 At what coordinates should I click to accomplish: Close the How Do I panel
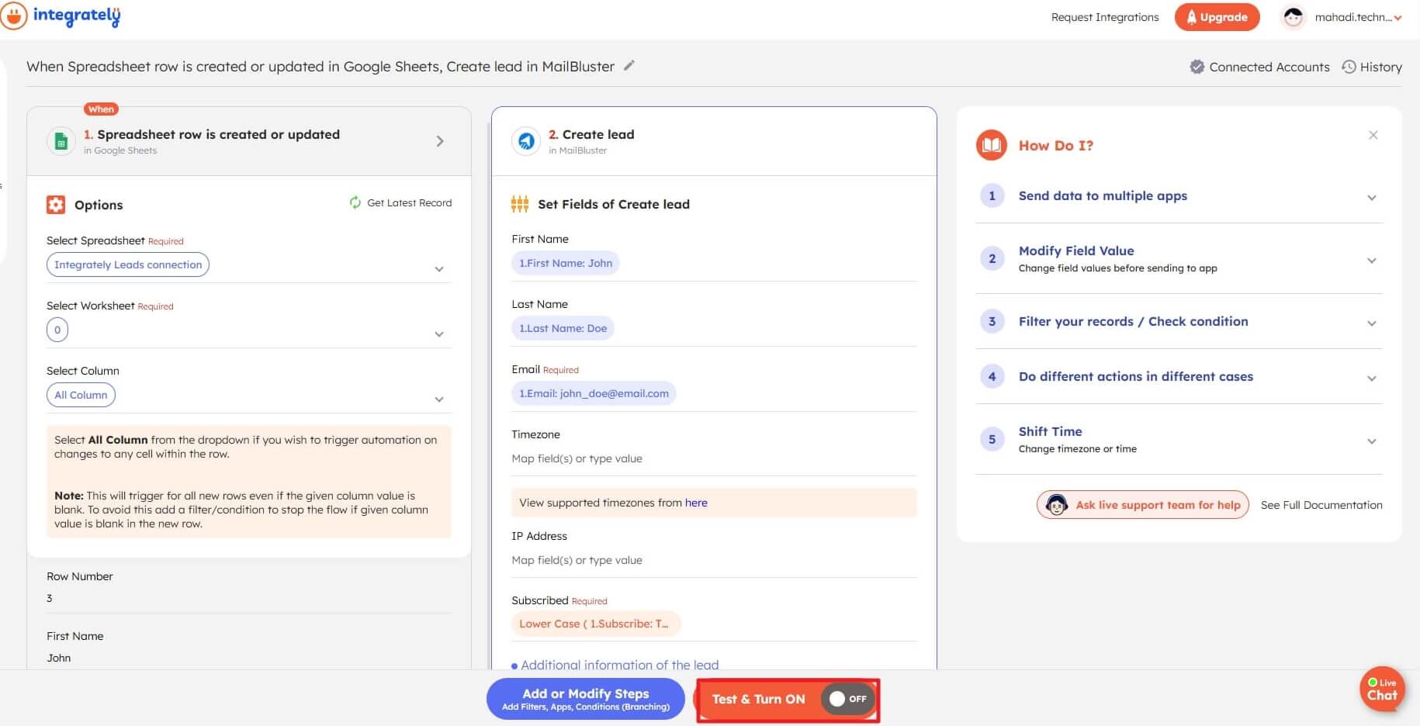(1373, 135)
